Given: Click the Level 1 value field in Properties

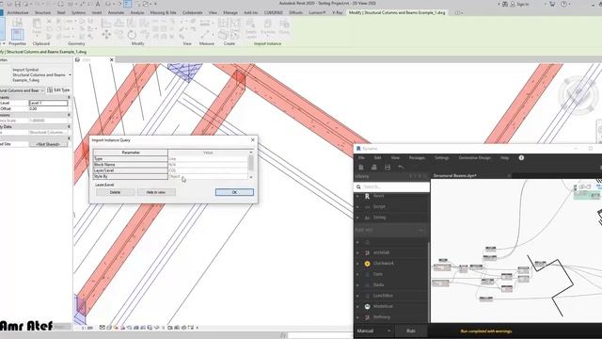Looking at the screenshot, I should point(48,103).
